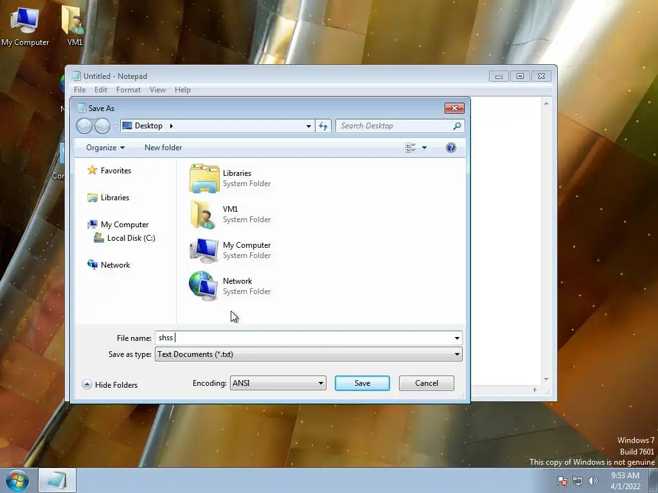Click the Start button orb
Viewport: 658px width, 493px height.
tap(17, 480)
